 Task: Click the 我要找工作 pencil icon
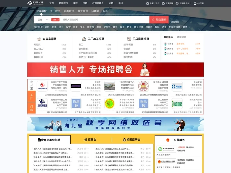point(148,4)
